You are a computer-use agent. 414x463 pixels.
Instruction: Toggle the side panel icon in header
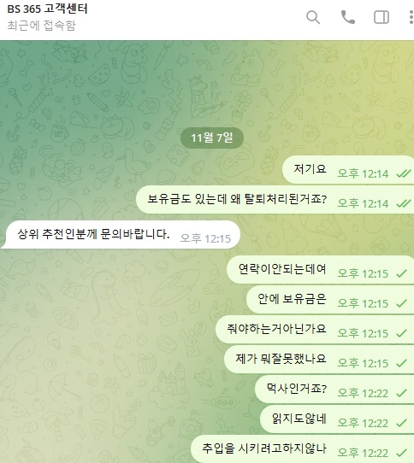(x=381, y=17)
